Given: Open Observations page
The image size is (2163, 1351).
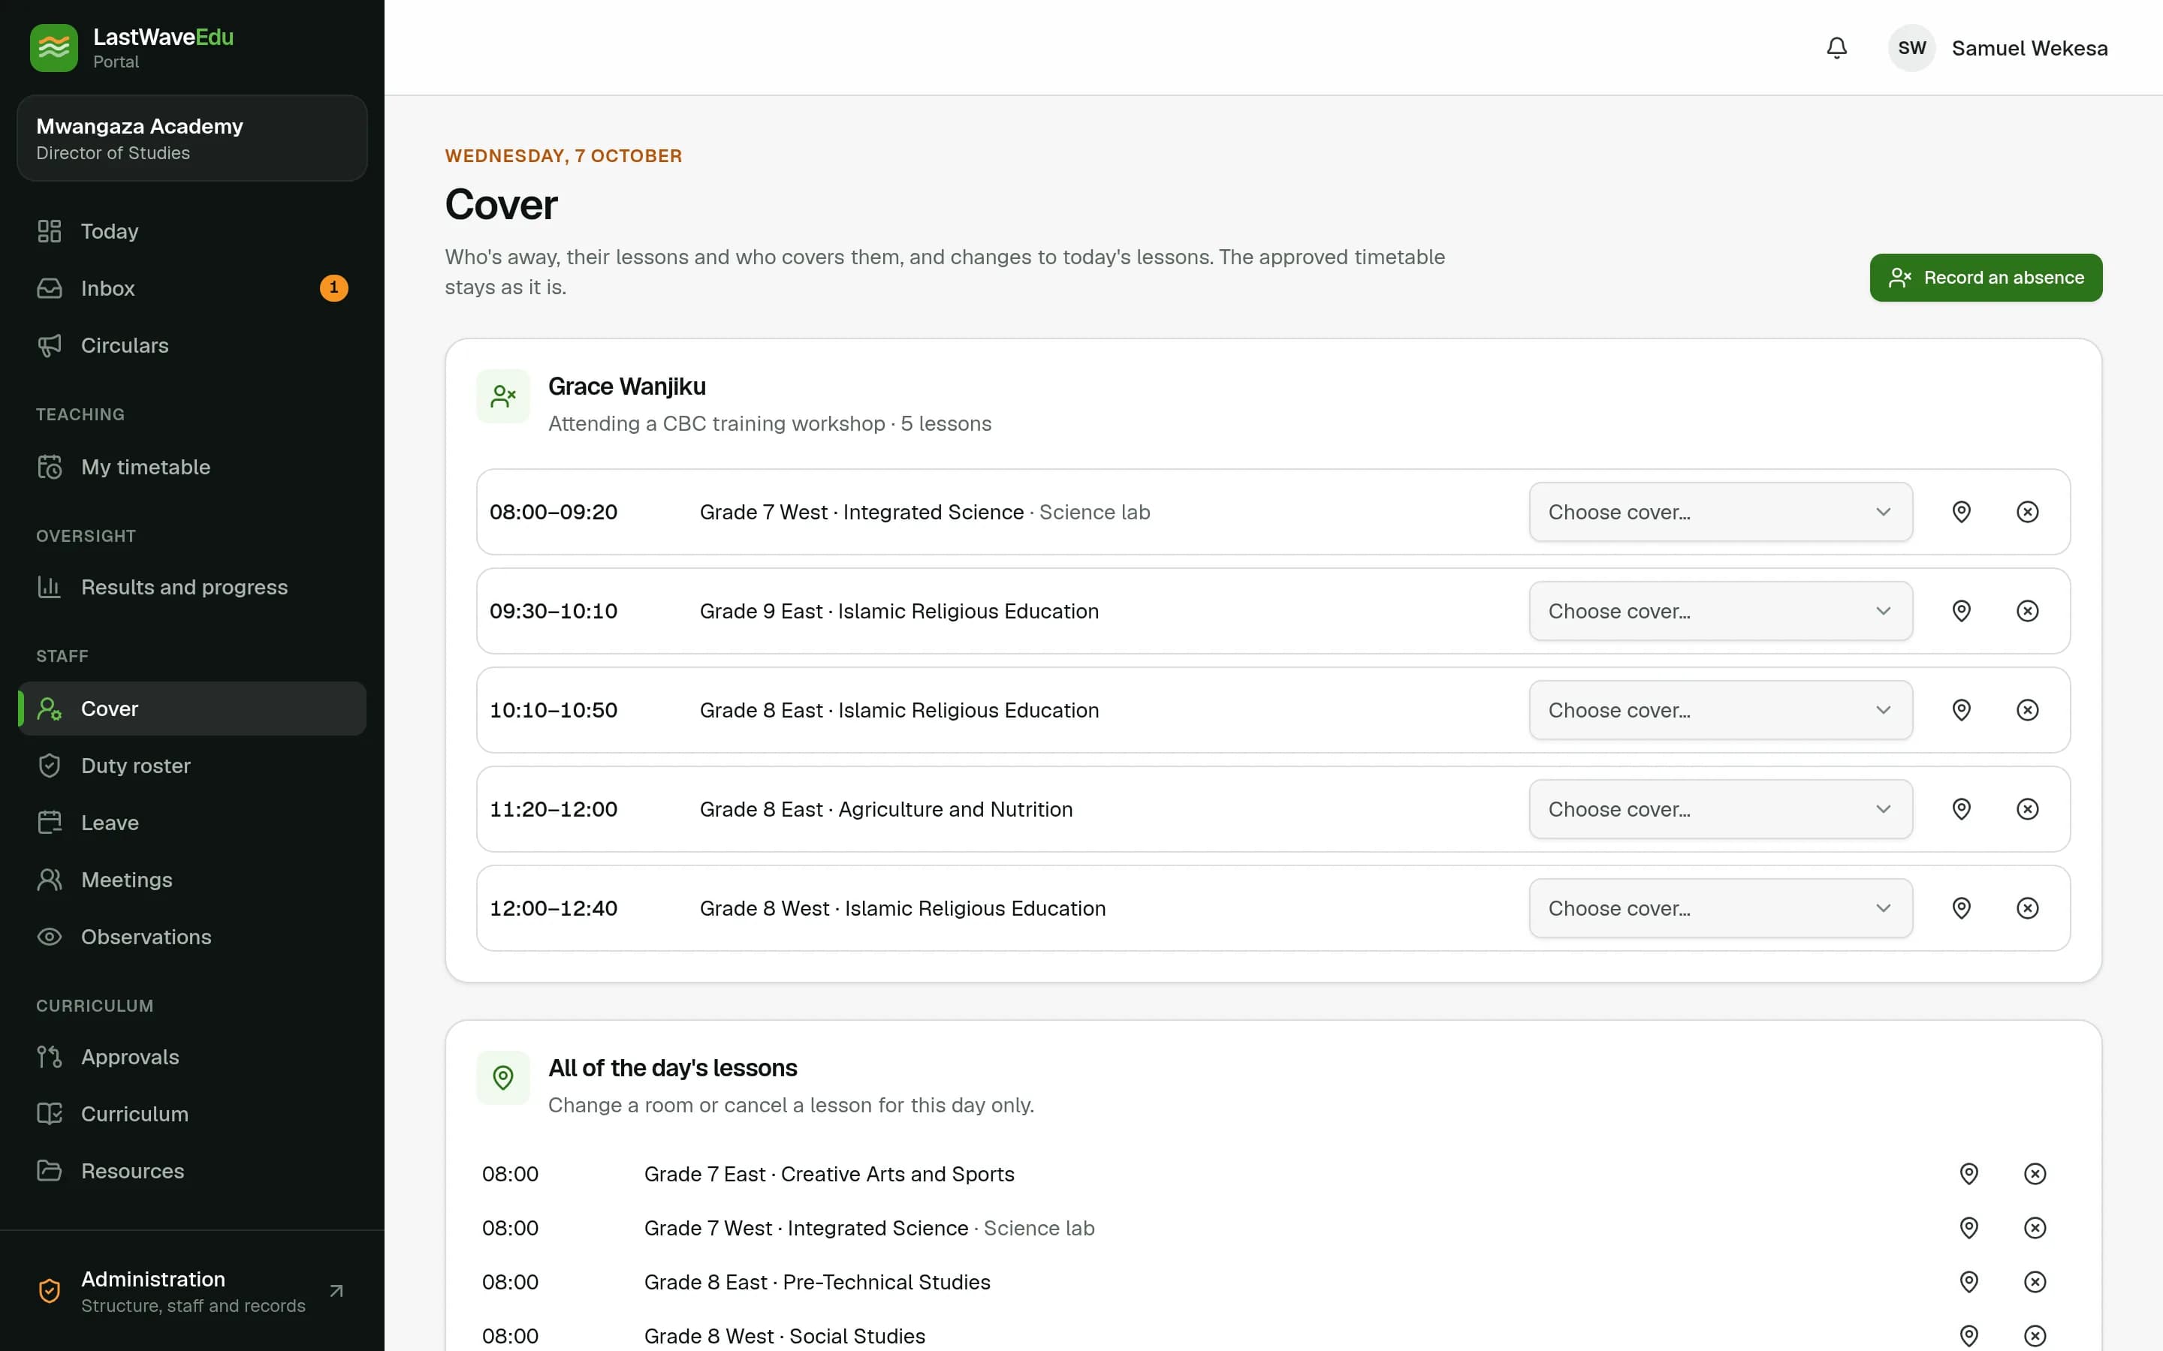Looking at the screenshot, I should coord(192,937).
